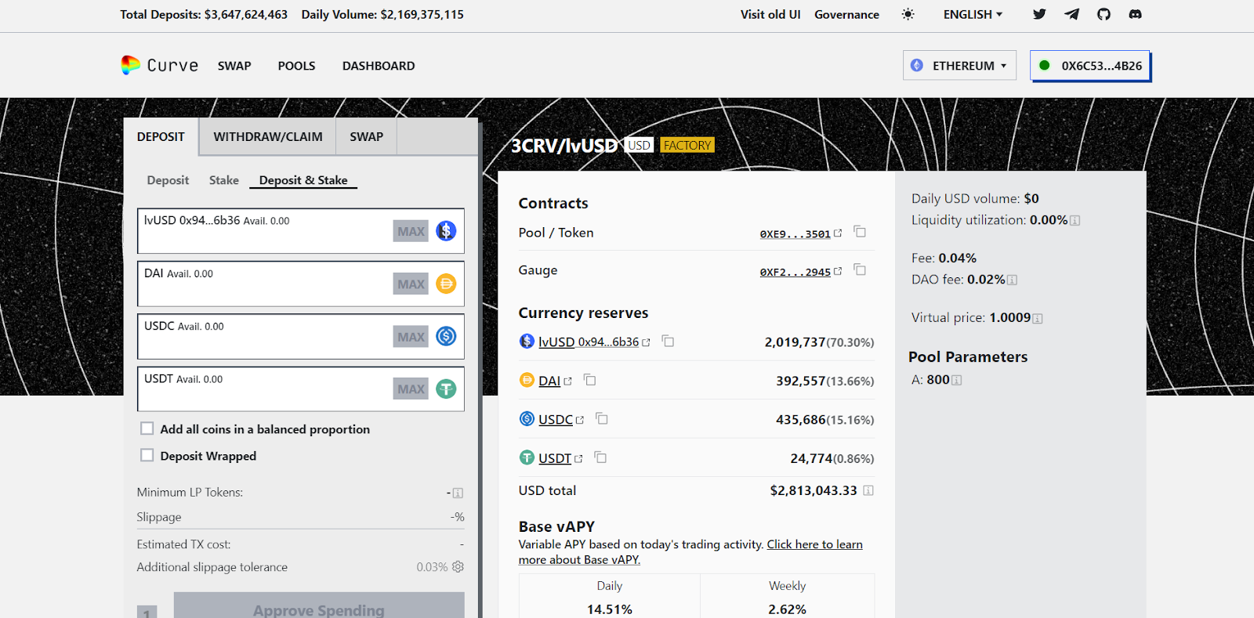The height and width of the screenshot is (618, 1254).
Task: Click the Visit old UI link
Action: click(x=770, y=14)
